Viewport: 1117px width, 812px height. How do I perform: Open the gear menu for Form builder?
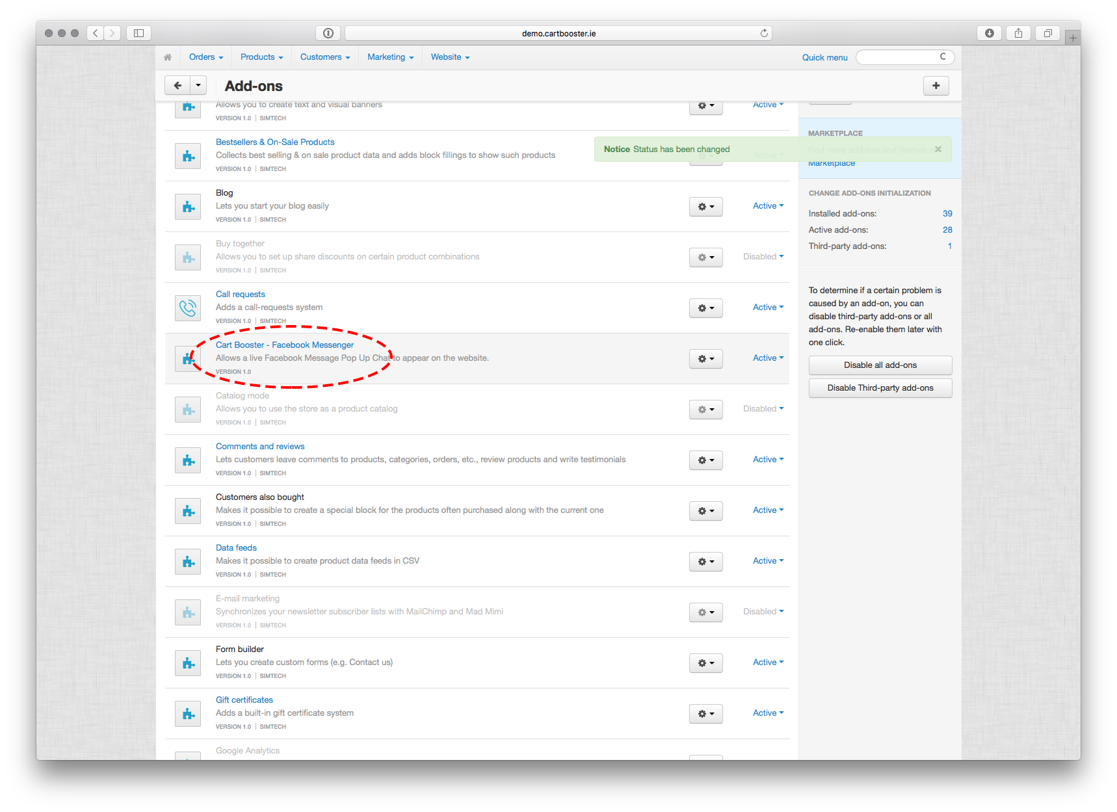coord(706,663)
